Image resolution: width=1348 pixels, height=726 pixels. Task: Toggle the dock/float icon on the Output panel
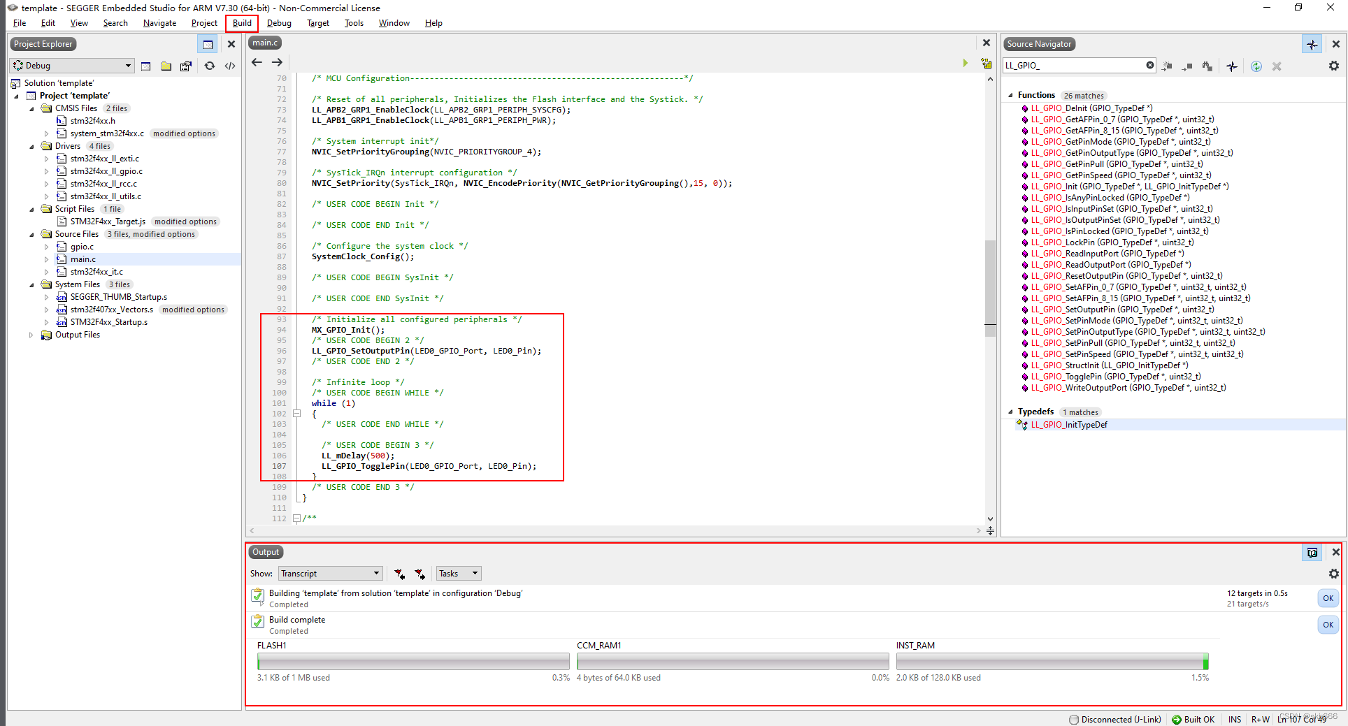coord(1312,553)
